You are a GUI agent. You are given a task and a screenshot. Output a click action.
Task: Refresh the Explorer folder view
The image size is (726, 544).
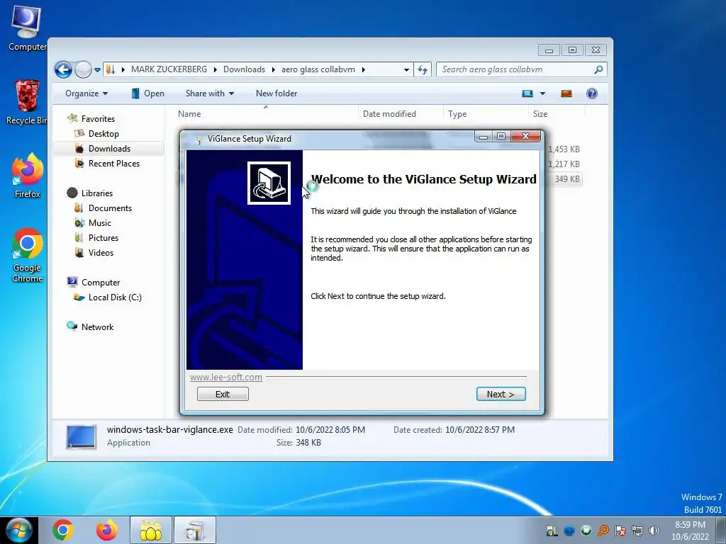[x=423, y=70]
